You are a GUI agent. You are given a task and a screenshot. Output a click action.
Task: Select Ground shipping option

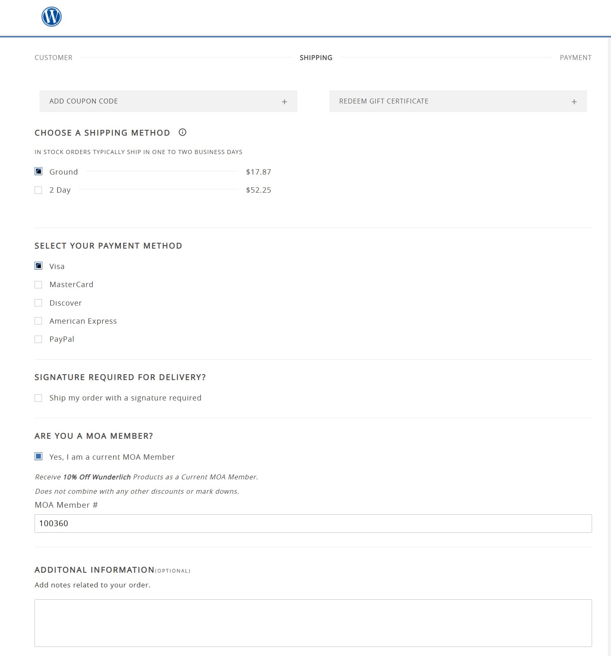click(39, 172)
